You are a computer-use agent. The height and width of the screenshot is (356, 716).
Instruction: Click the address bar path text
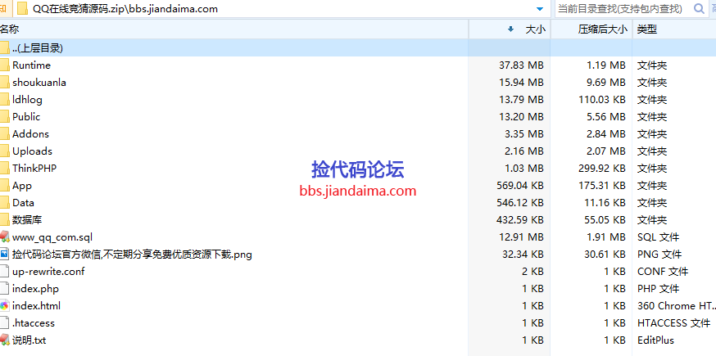tap(125, 9)
